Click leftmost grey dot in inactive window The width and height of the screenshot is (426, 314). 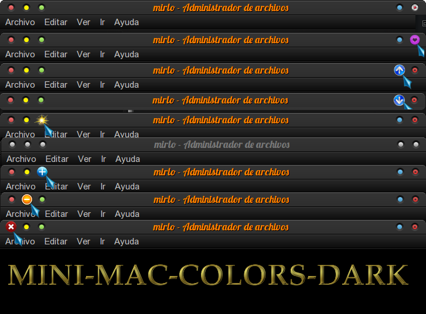12,144
